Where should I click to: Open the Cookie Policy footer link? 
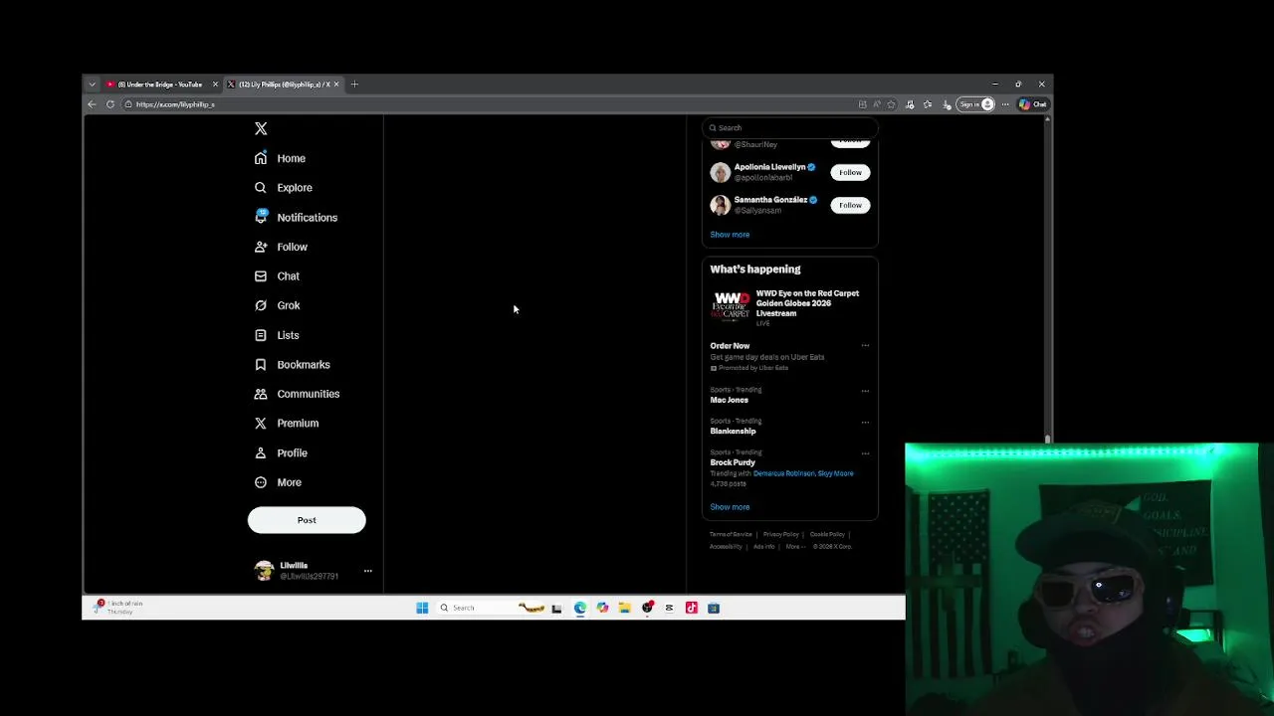pyautogui.click(x=827, y=534)
